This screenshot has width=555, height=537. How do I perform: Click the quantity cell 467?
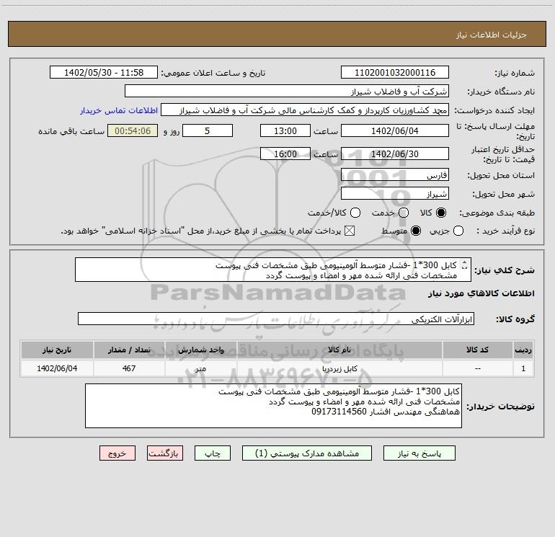pos(129,368)
